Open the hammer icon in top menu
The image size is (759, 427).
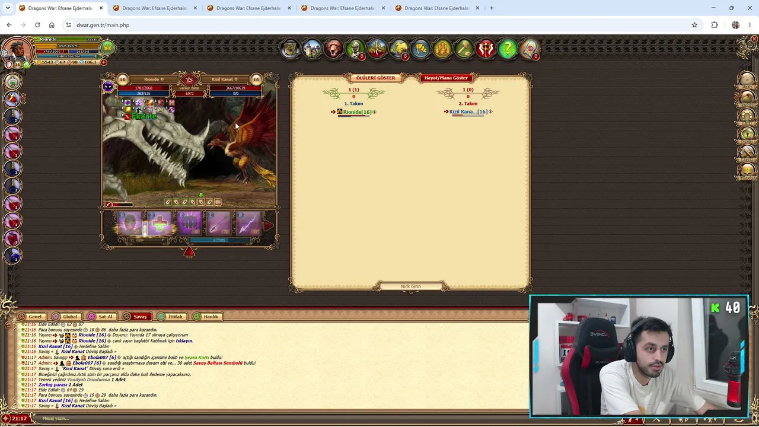(x=464, y=49)
